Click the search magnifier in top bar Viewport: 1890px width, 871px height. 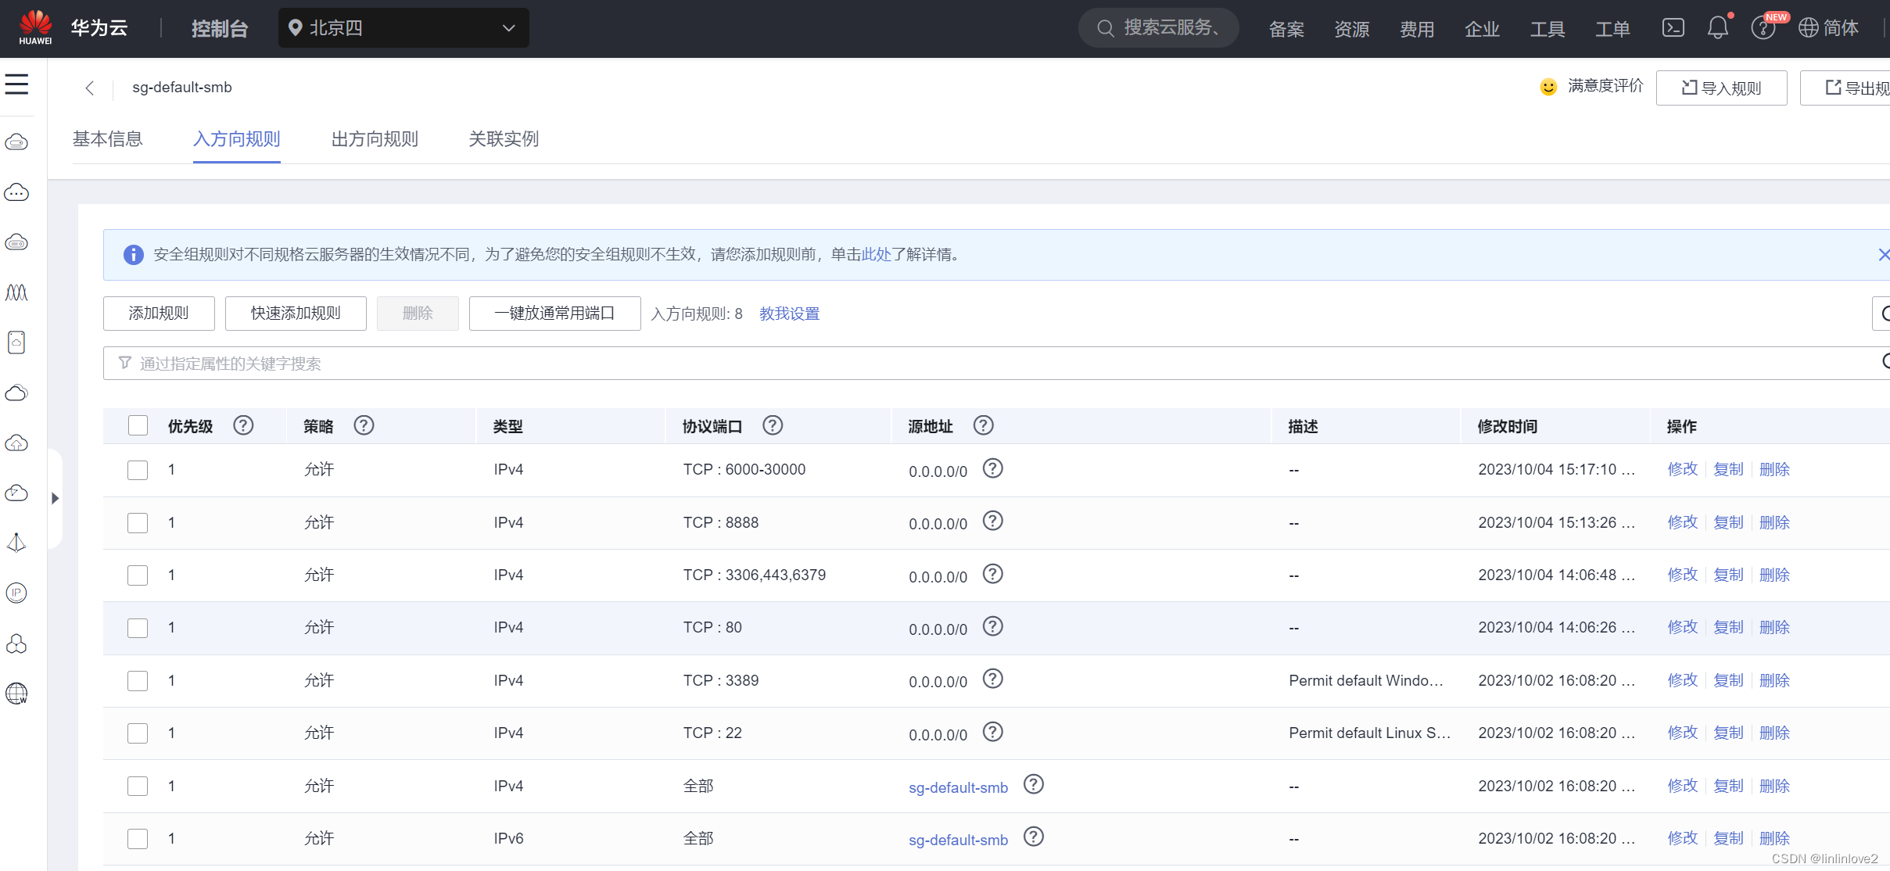1105,28
